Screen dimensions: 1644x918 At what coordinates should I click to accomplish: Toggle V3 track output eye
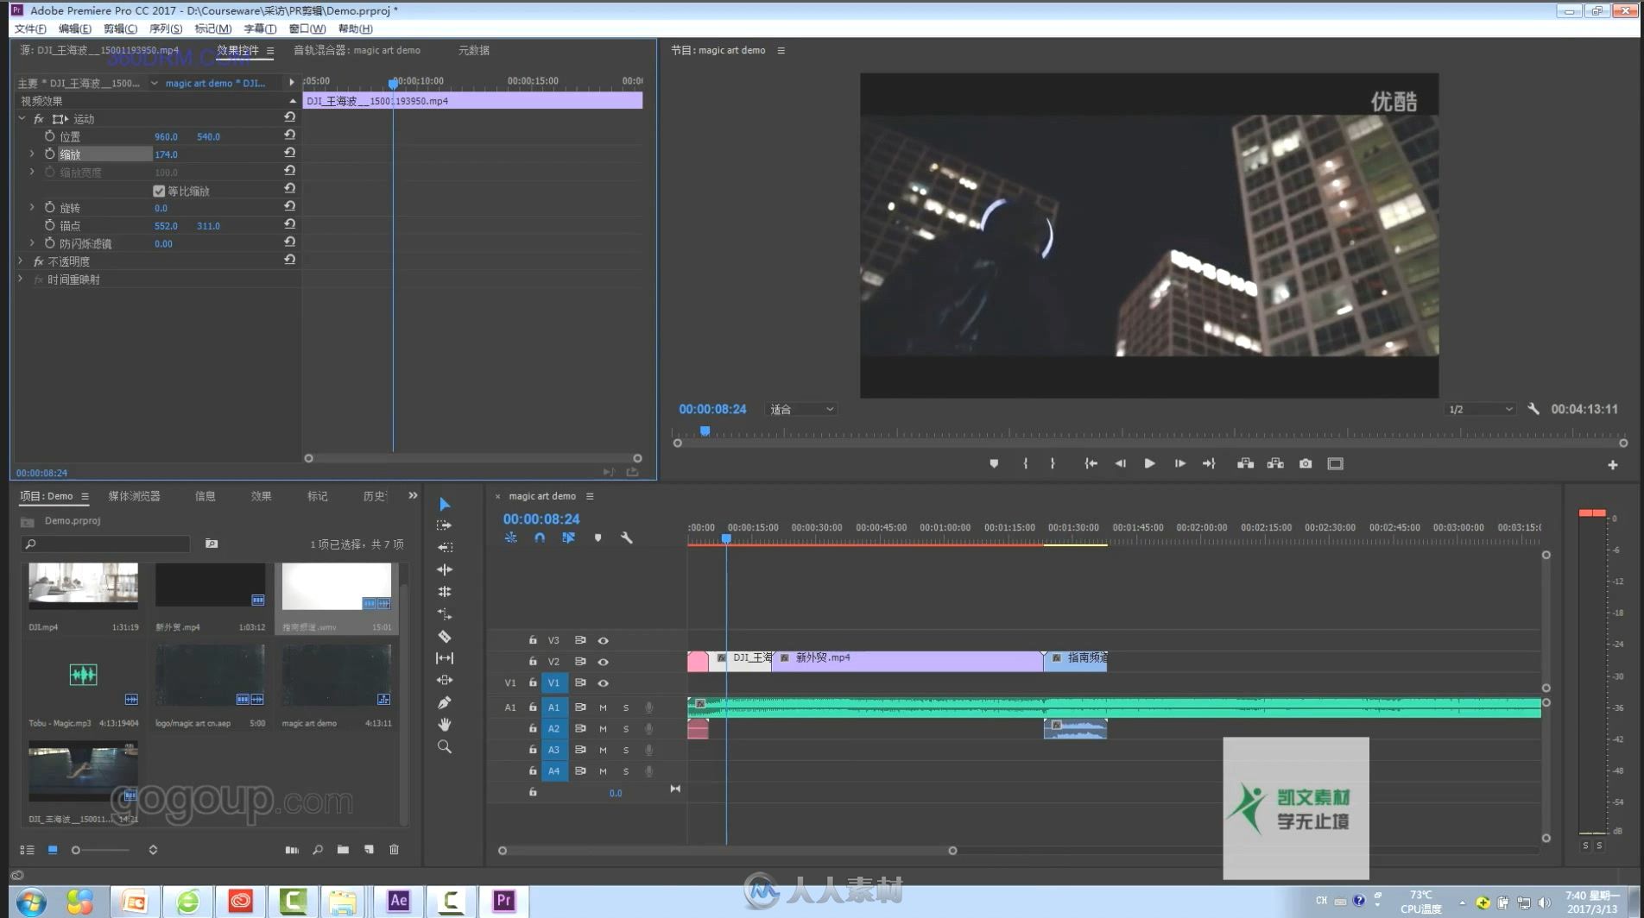tap(603, 640)
